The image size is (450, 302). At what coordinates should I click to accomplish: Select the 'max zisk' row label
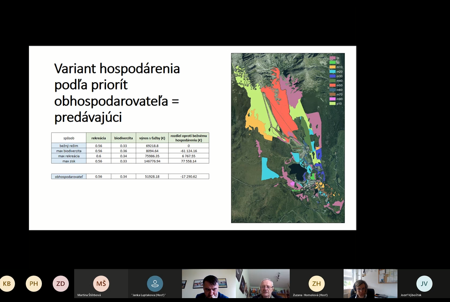pyautogui.click(x=69, y=161)
